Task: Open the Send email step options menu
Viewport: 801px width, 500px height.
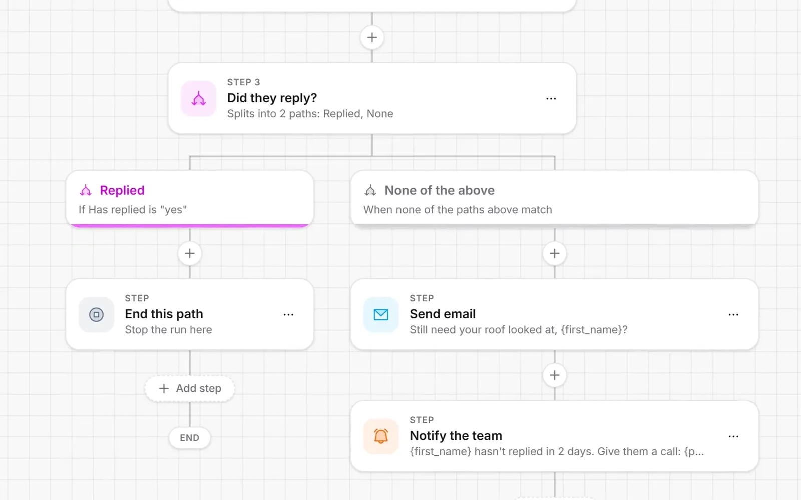Action: pos(733,315)
